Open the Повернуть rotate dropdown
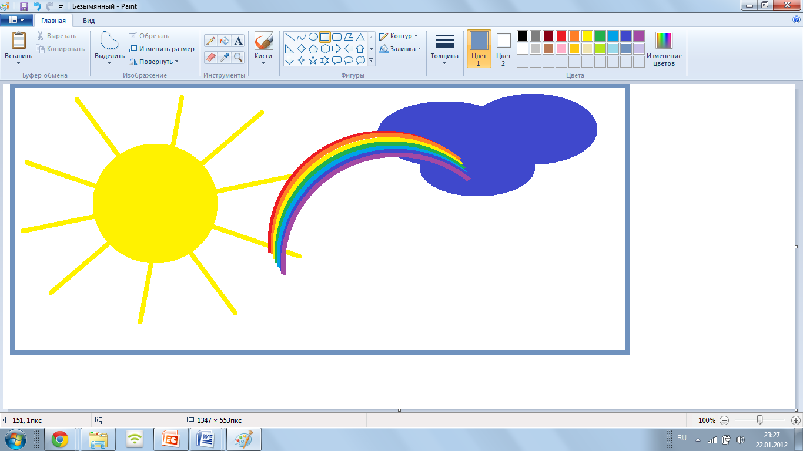 (154, 62)
